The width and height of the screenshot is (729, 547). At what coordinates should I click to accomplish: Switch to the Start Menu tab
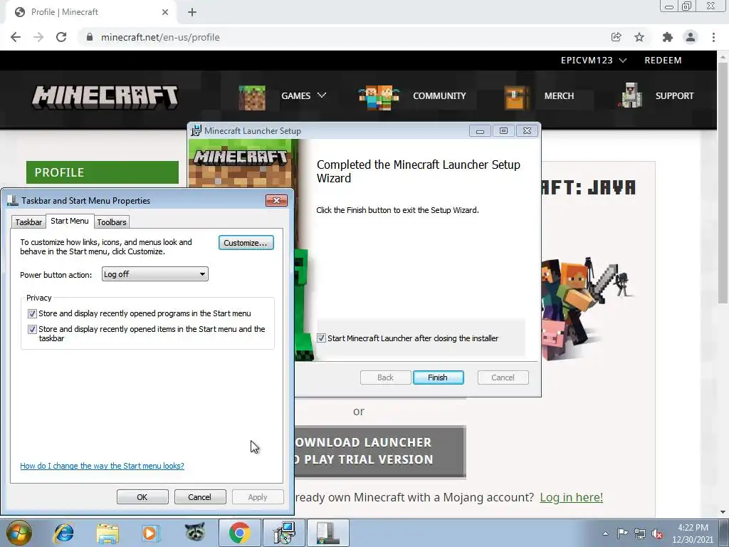(70, 221)
